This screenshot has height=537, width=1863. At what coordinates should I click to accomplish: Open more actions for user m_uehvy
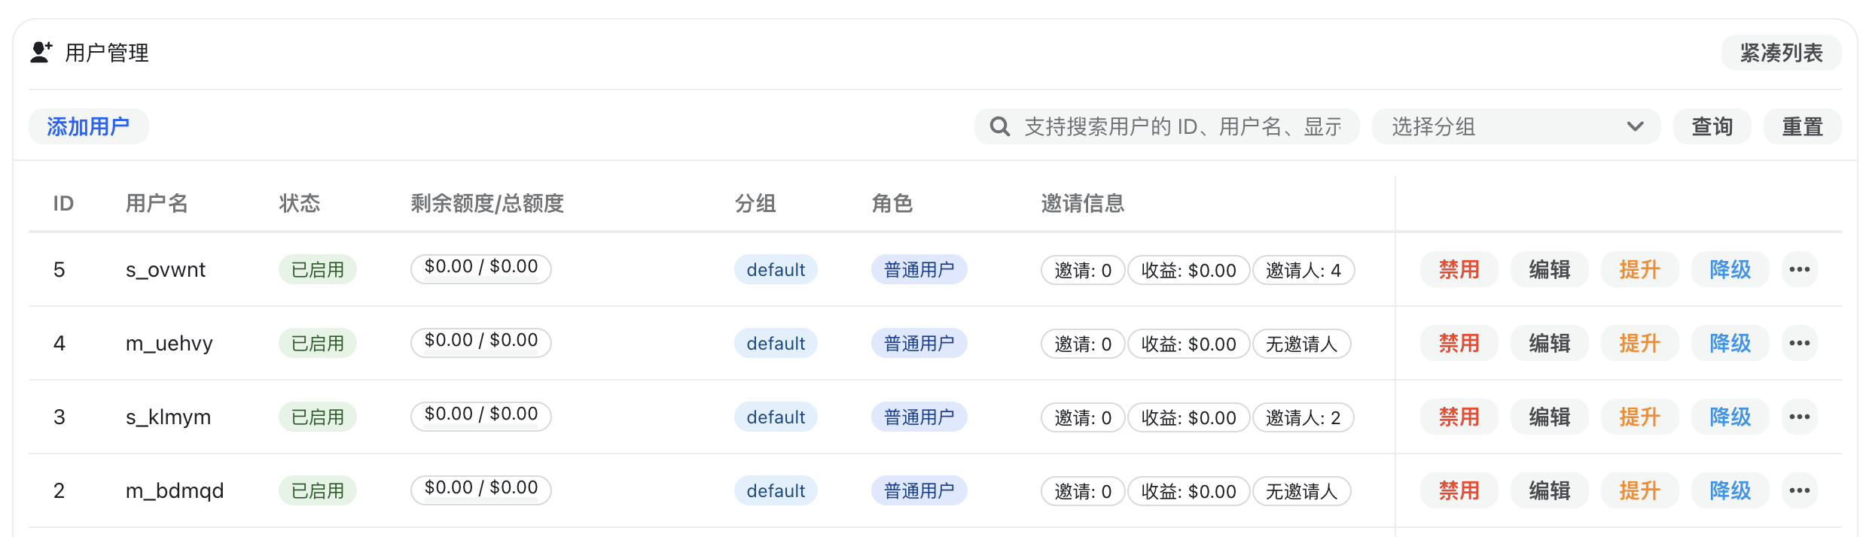point(1799,343)
